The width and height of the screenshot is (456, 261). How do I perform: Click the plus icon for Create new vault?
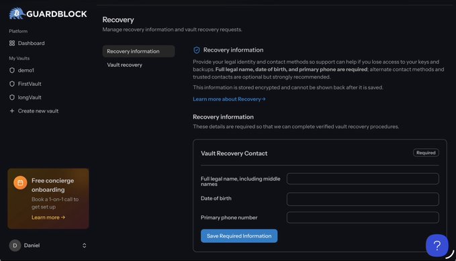click(x=12, y=111)
